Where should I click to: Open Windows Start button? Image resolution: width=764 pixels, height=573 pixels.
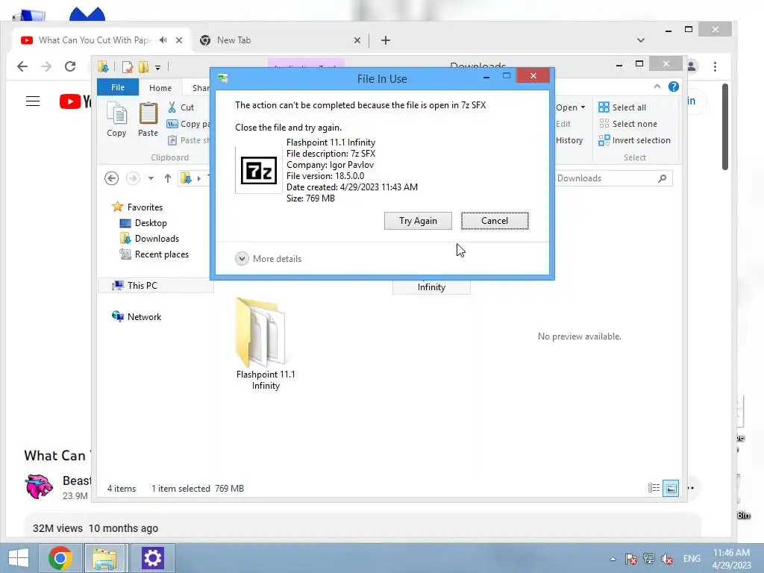click(x=19, y=558)
